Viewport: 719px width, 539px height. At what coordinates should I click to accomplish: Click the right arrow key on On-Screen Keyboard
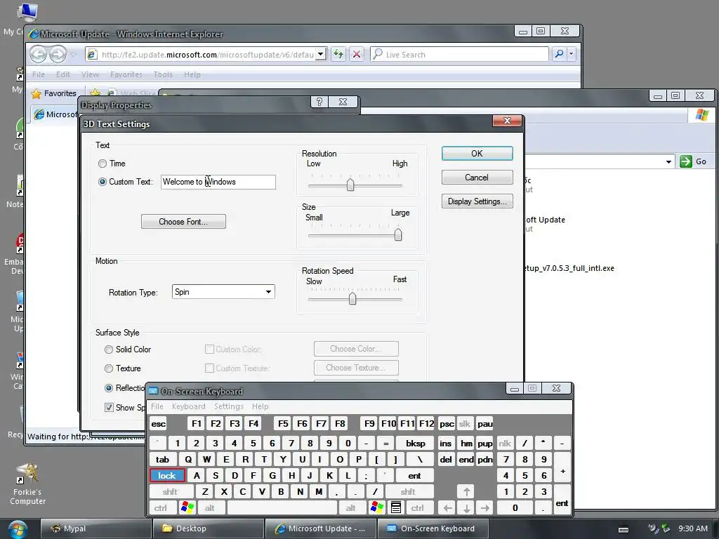tap(485, 508)
